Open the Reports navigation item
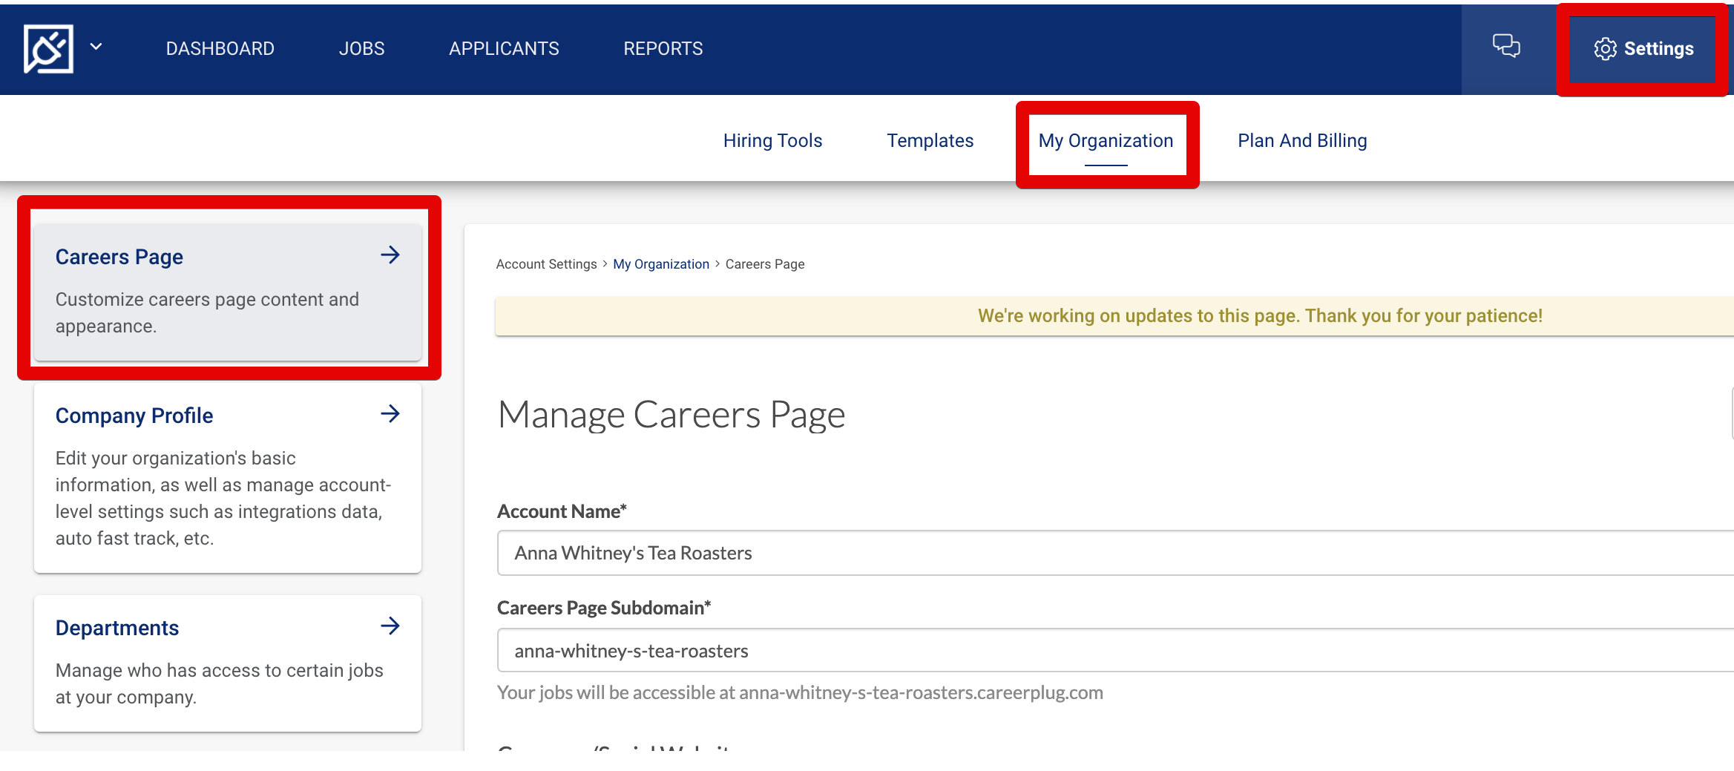The width and height of the screenshot is (1734, 771). point(663,49)
